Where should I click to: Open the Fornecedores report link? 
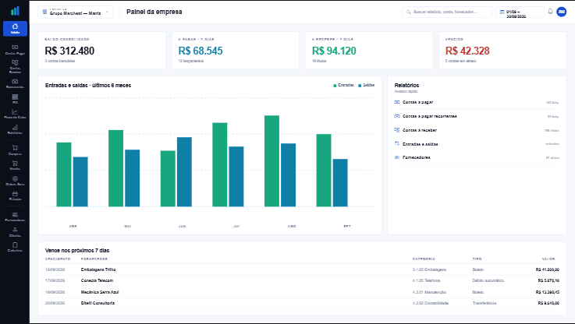click(x=477, y=157)
